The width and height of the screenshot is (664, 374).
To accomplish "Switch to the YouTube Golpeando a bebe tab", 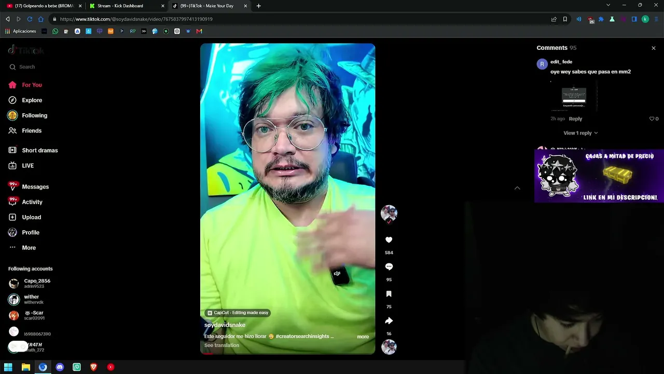I will pyautogui.click(x=44, y=6).
